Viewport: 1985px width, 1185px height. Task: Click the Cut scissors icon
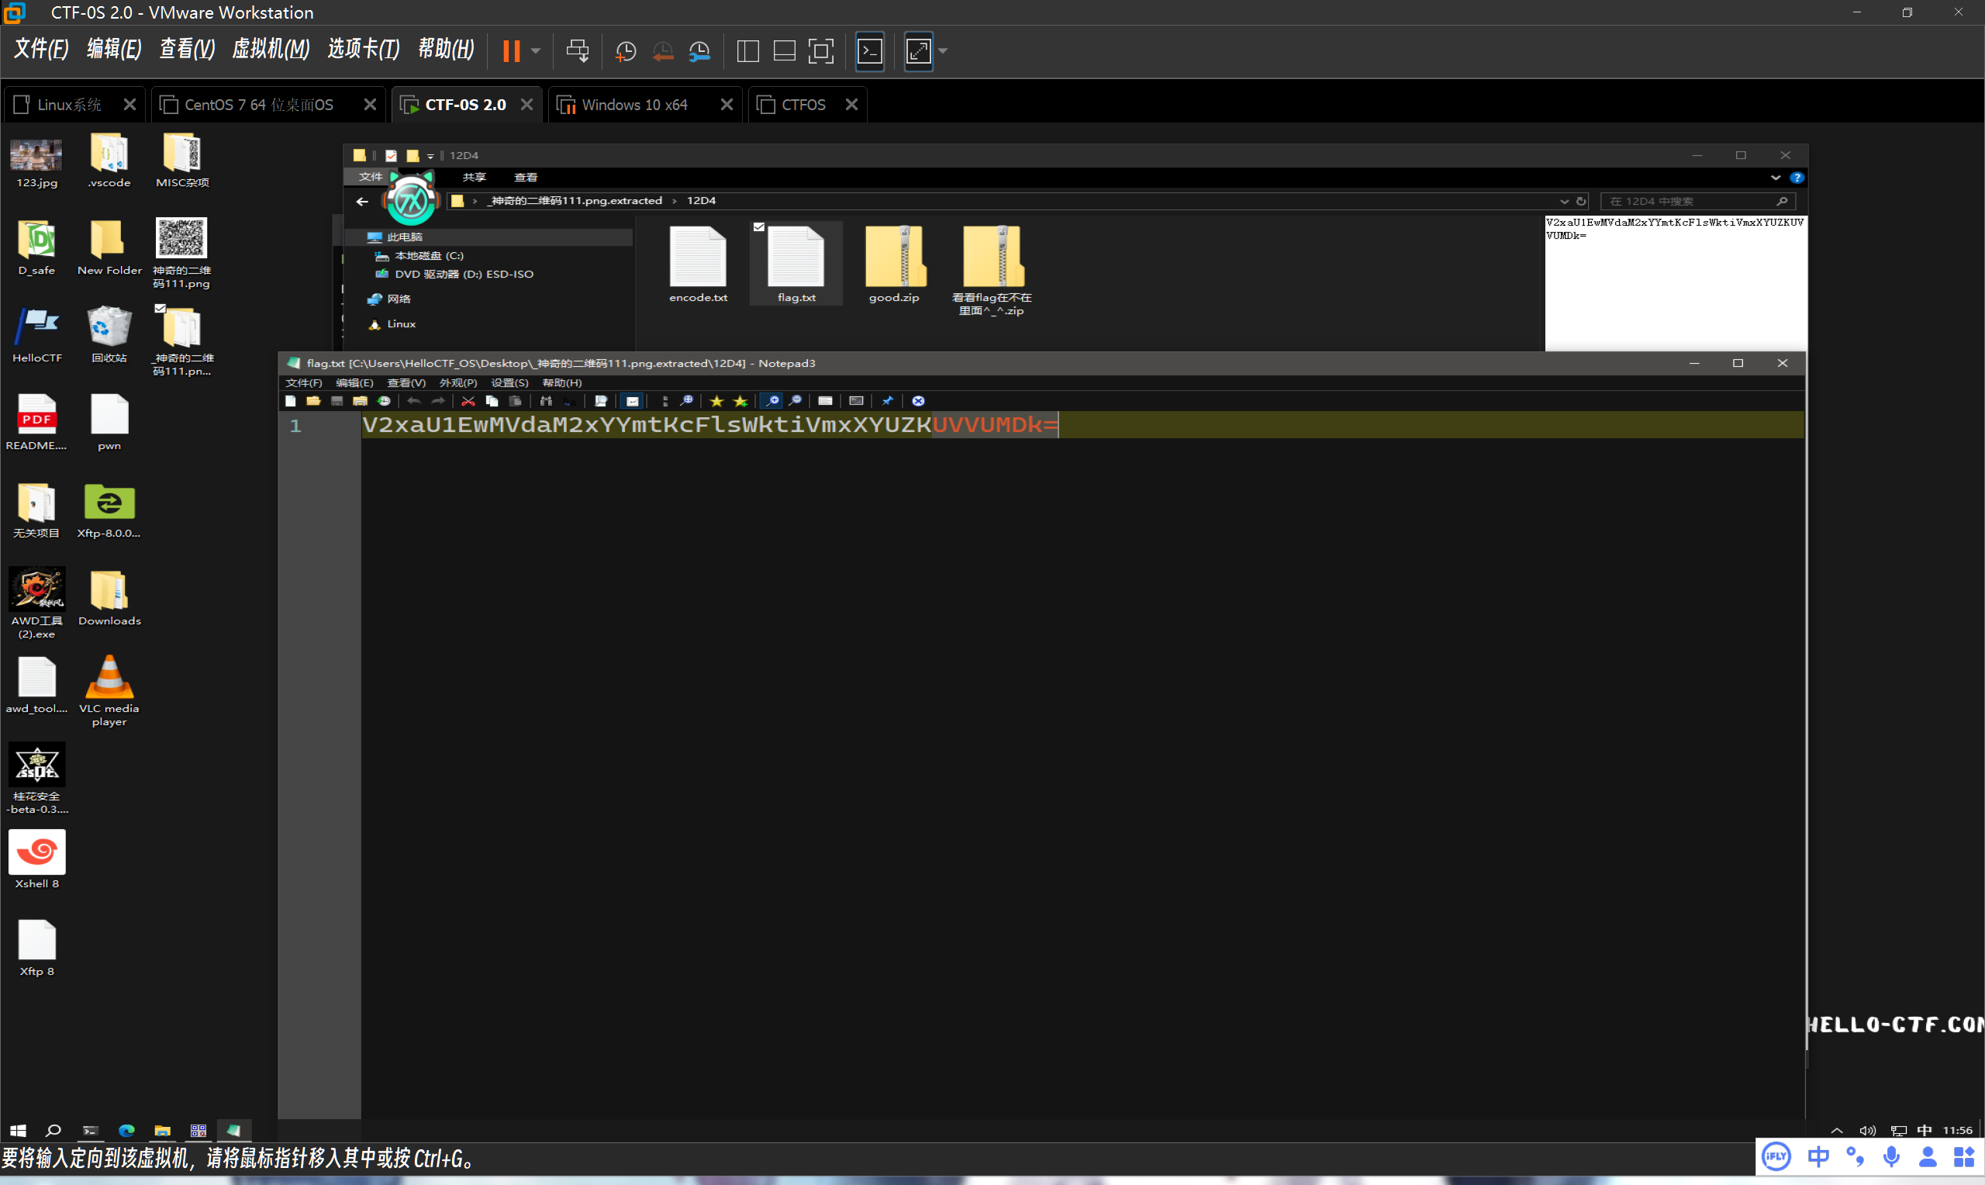[468, 401]
